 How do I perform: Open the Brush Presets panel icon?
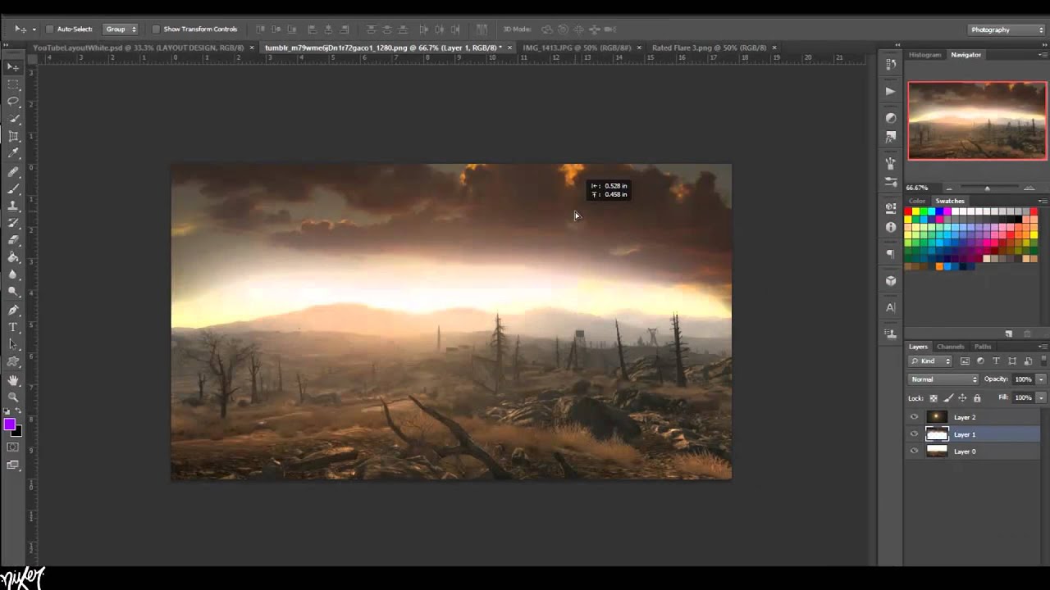pos(891,181)
